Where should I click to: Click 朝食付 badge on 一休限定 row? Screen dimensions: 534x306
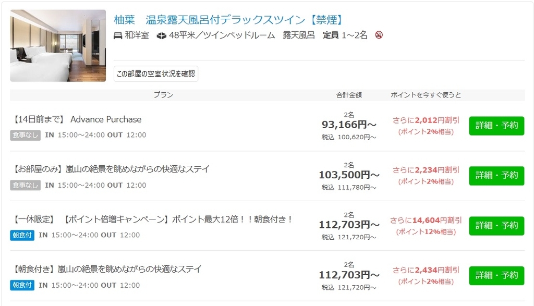pos(22,235)
